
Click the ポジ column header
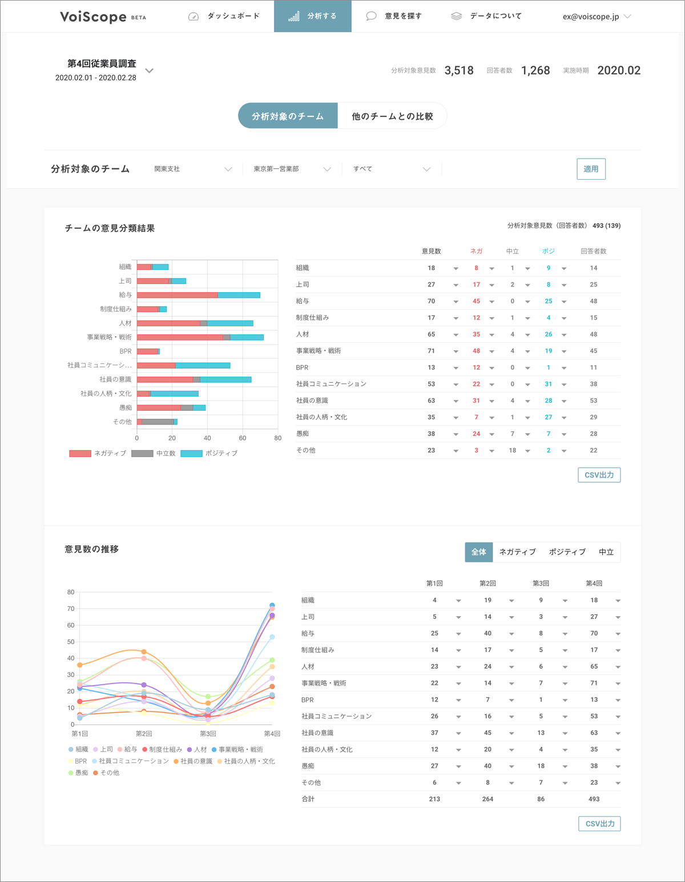[x=548, y=251]
